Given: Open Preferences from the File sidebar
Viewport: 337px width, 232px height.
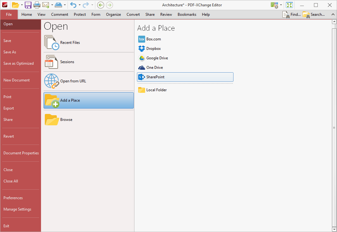Looking at the screenshot, I should click(x=21, y=198).
